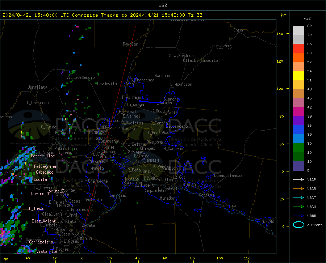
Task: Click the dBZ title at top
Action: coord(163,5)
